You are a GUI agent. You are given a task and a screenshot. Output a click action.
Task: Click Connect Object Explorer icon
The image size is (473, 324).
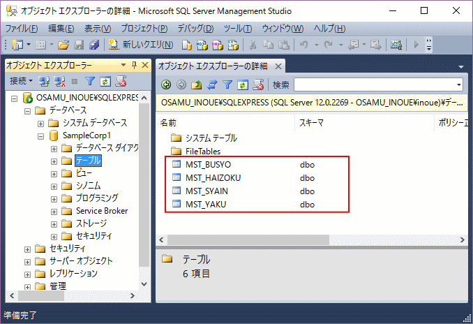pos(44,81)
